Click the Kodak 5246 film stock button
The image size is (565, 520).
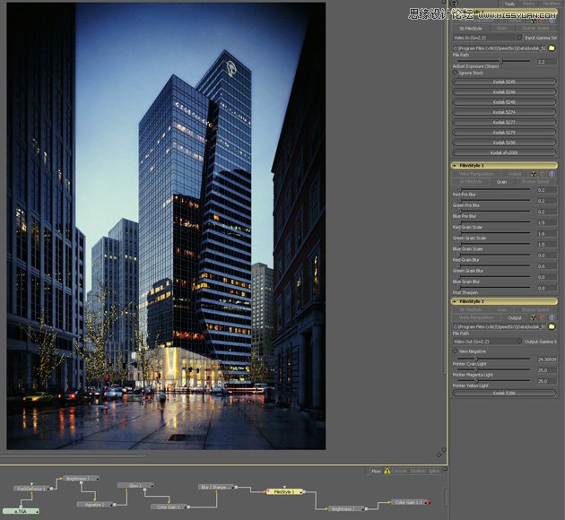(x=504, y=91)
